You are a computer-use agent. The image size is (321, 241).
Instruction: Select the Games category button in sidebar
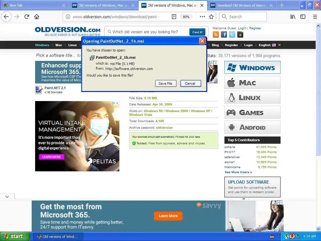pyautogui.click(x=252, y=112)
